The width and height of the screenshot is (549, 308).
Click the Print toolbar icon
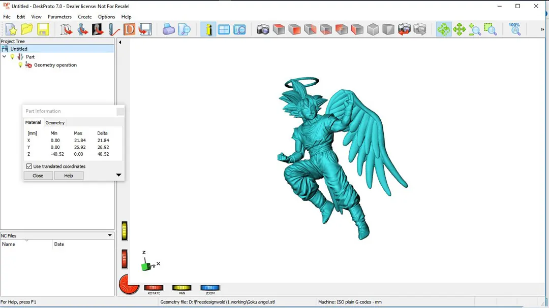[168, 29]
